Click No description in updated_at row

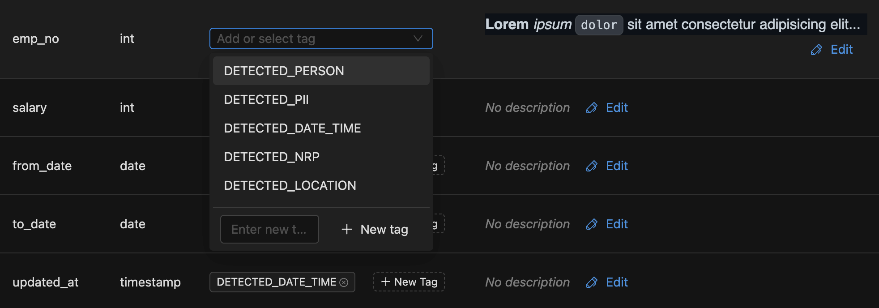[x=528, y=282]
